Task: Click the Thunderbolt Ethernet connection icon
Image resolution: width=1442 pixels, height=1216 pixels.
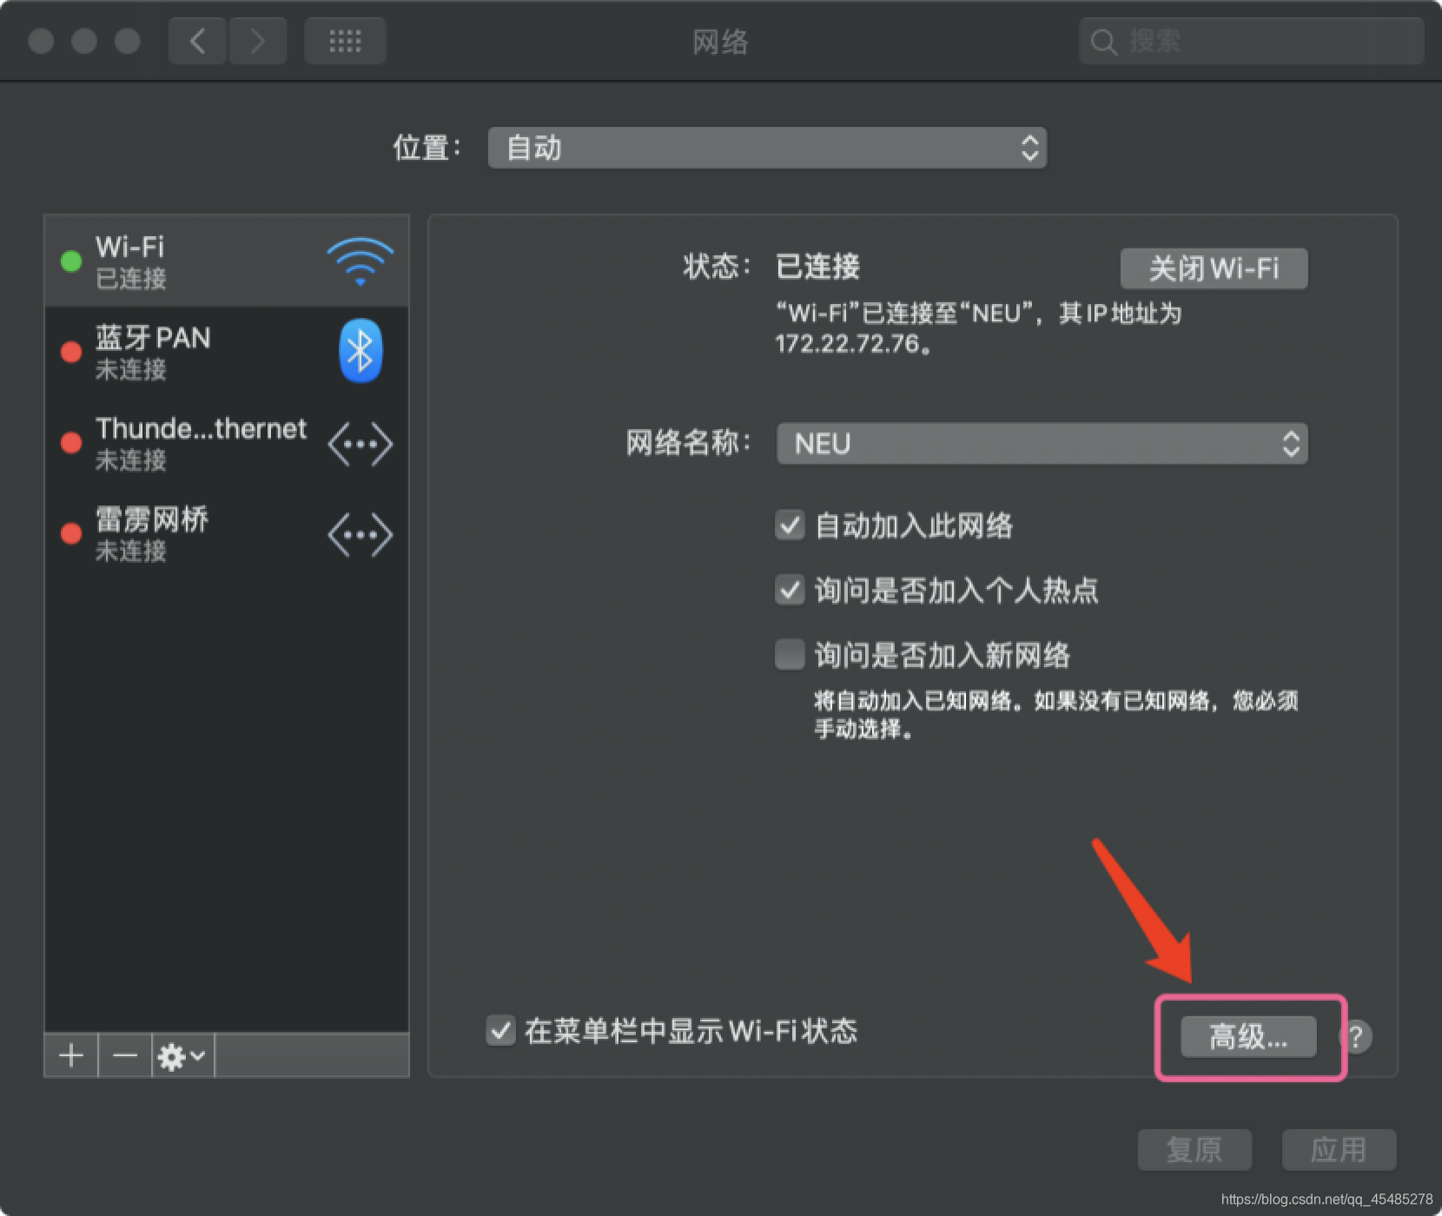Action: click(x=360, y=444)
